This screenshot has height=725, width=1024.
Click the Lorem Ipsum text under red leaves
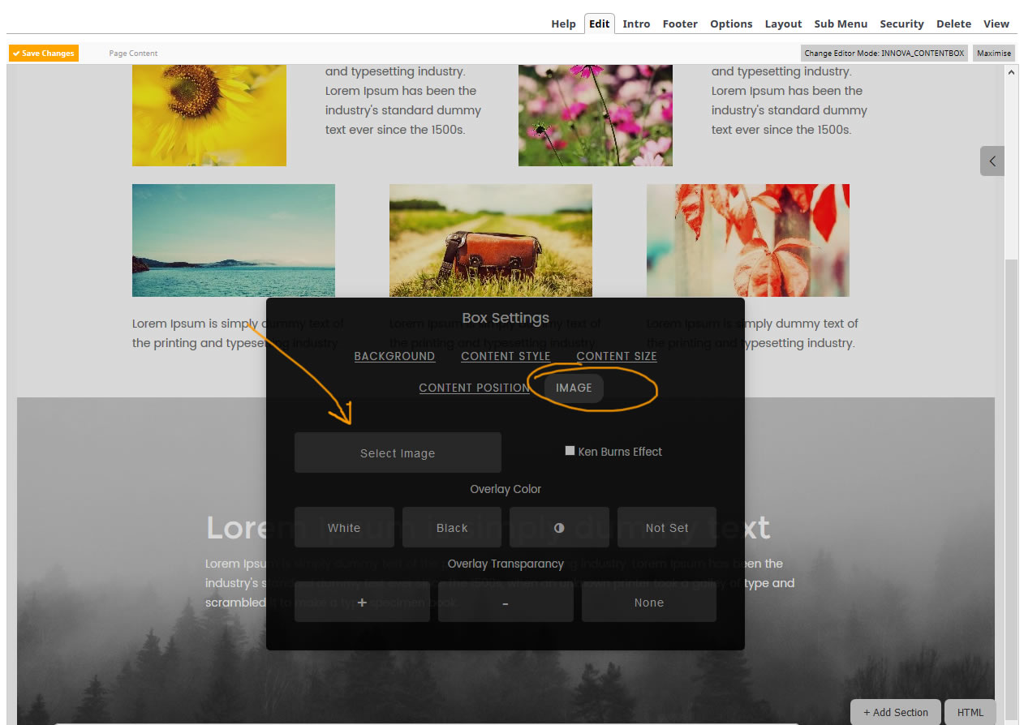[x=752, y=333]
